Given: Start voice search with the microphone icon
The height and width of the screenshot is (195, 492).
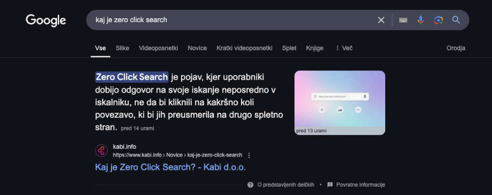Looking at the screenshot, I should pos(421,20).
